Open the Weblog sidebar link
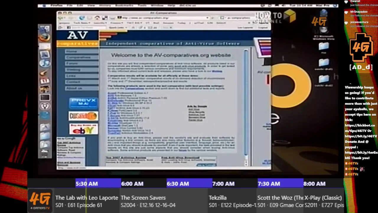Image resolution: width=378 pixels, height=213 pixels. (x=82, y=70)
